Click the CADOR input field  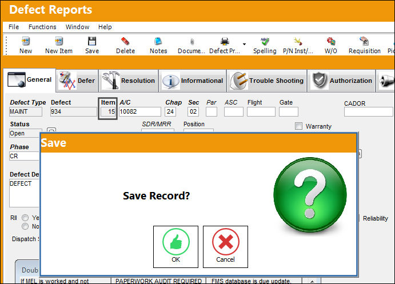tap(369, 111)
